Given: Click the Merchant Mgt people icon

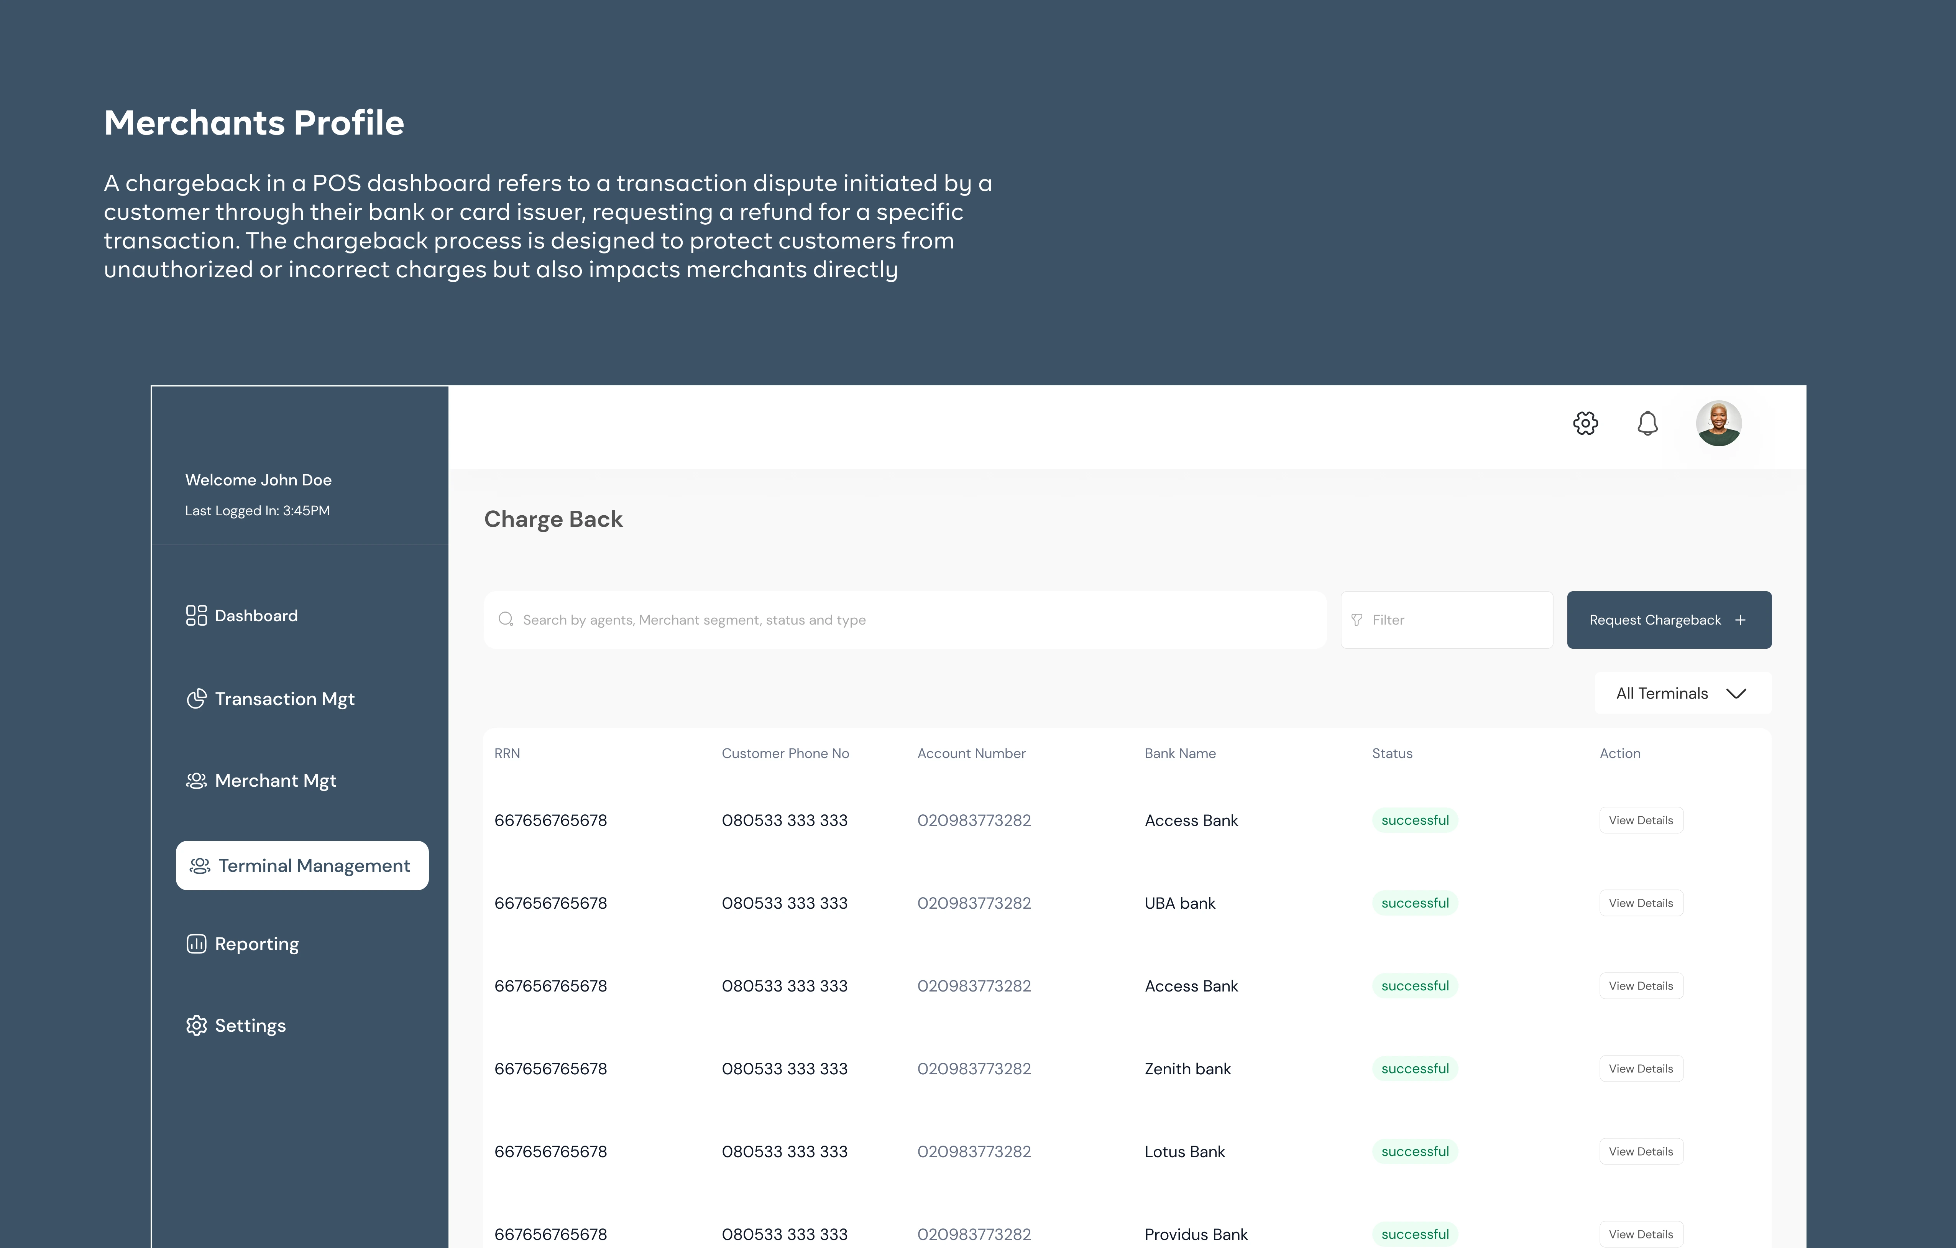Looking at the screenshot, I should (x=197, y=781).
